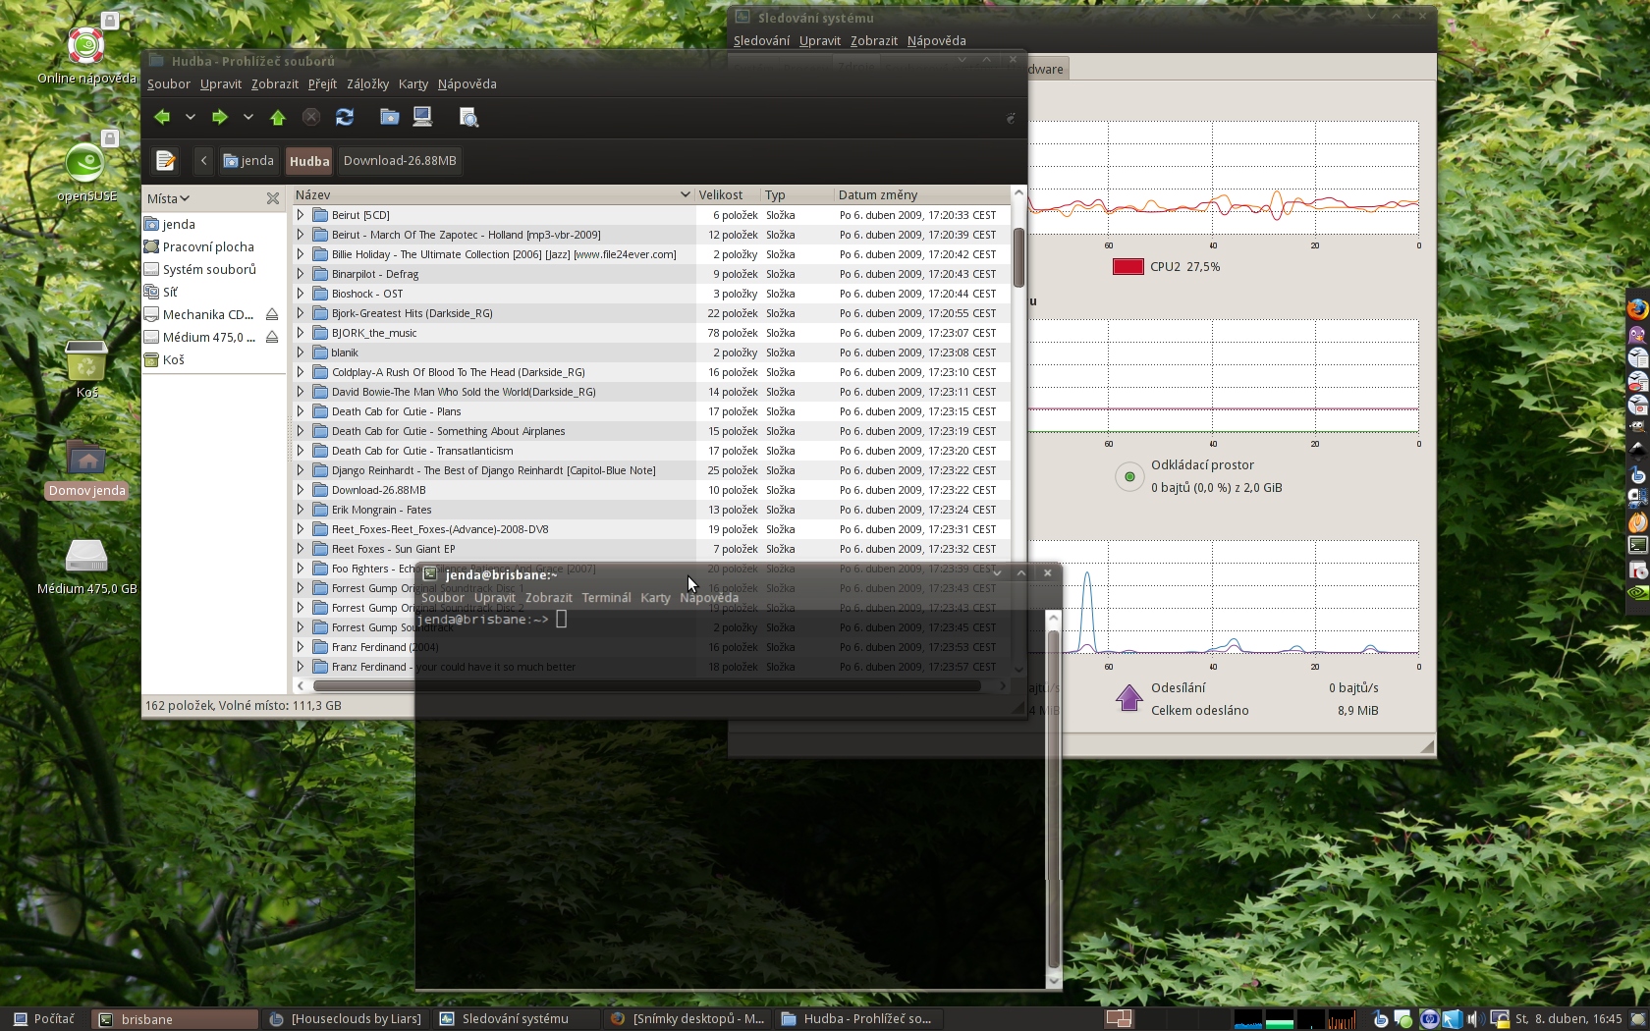
Task: Expand blanik folder row
Action: pos(301,353)
